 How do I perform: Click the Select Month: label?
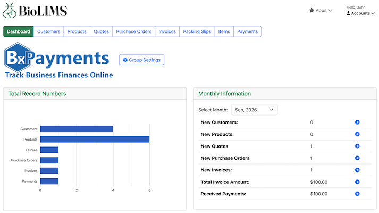[213, 110]
